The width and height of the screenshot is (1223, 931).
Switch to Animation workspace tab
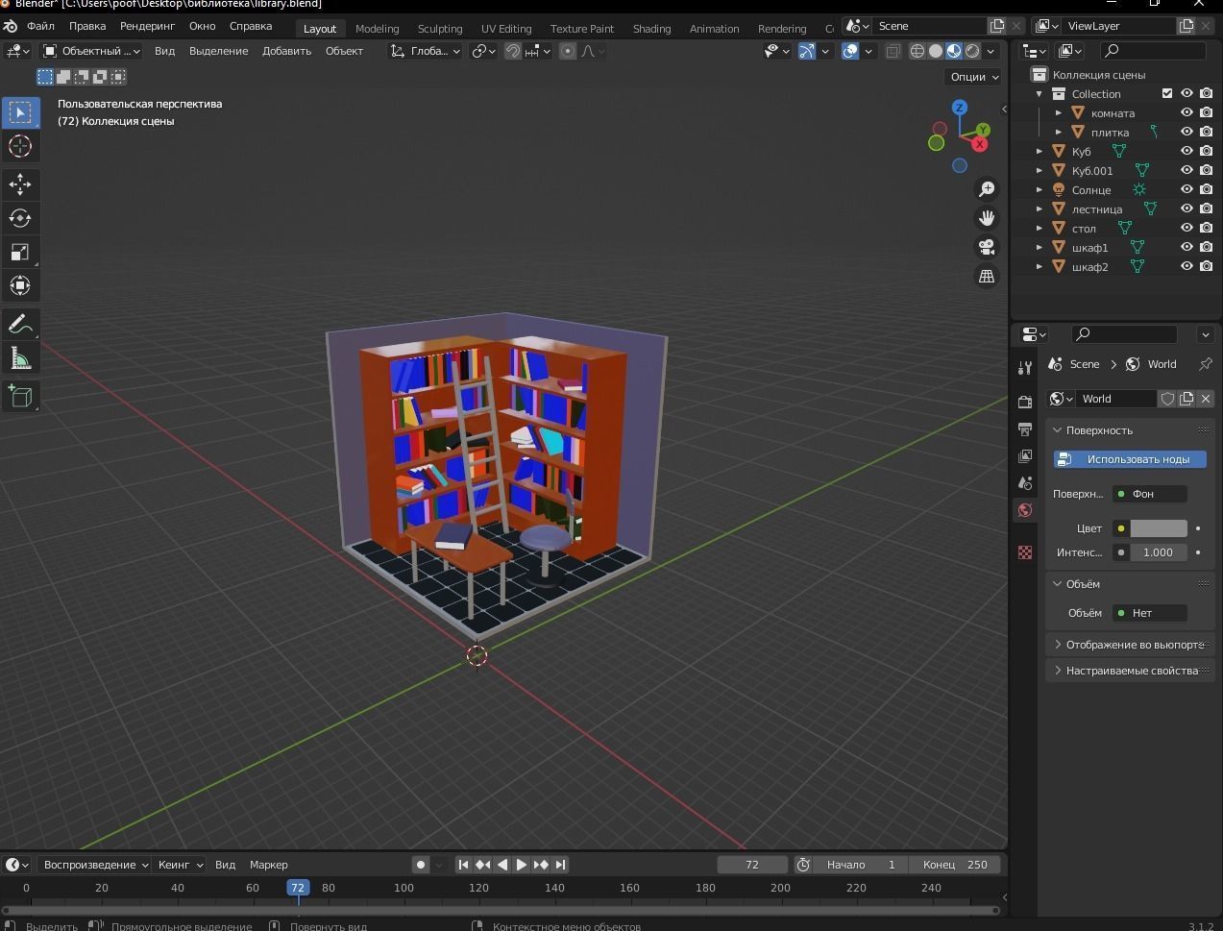click(714, 28)
